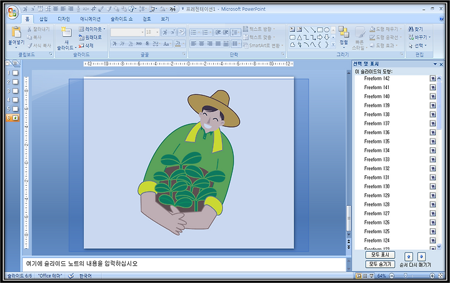Move shape down with reorder down arrow

tap(421, 256)
